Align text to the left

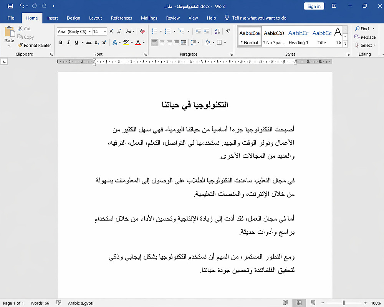(154, 43)
